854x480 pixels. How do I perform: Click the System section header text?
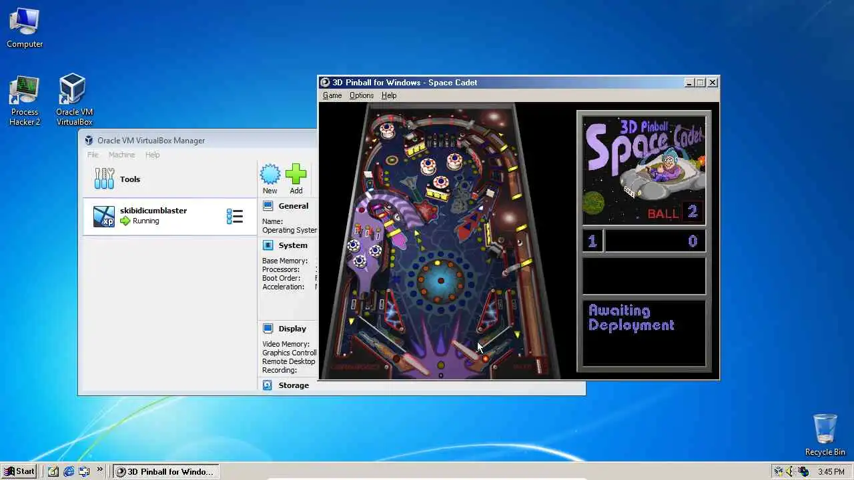coord(293,245)
